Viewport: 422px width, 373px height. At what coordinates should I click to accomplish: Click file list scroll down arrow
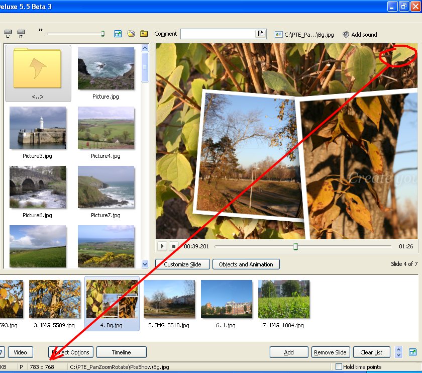click(145, 264)
